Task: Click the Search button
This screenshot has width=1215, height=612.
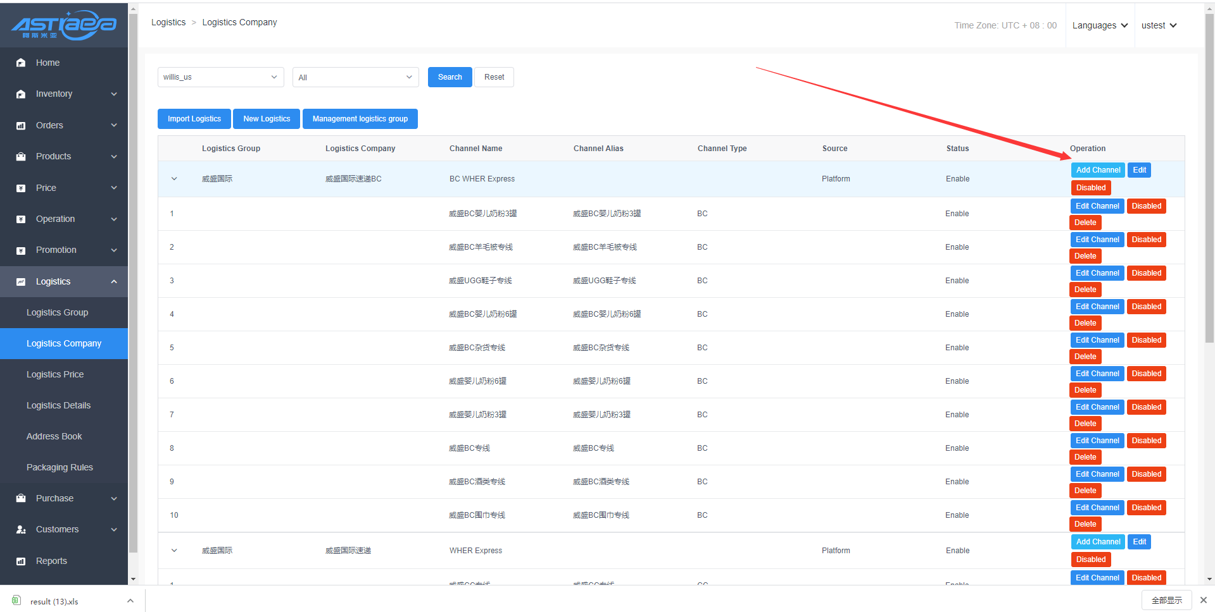Action: point(450,77)
